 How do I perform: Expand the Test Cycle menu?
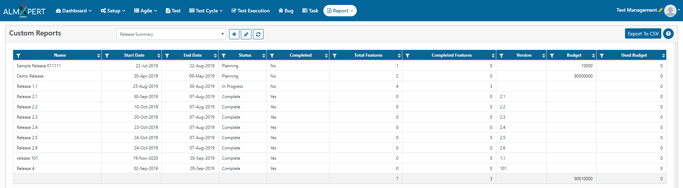pos(206,11)
